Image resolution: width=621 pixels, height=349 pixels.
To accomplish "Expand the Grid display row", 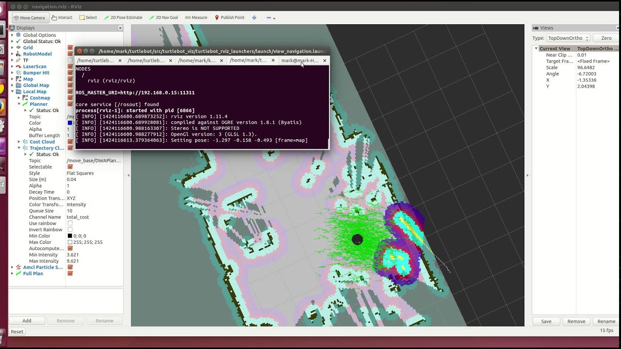I will pyautogui.click(x=13, y=48).
